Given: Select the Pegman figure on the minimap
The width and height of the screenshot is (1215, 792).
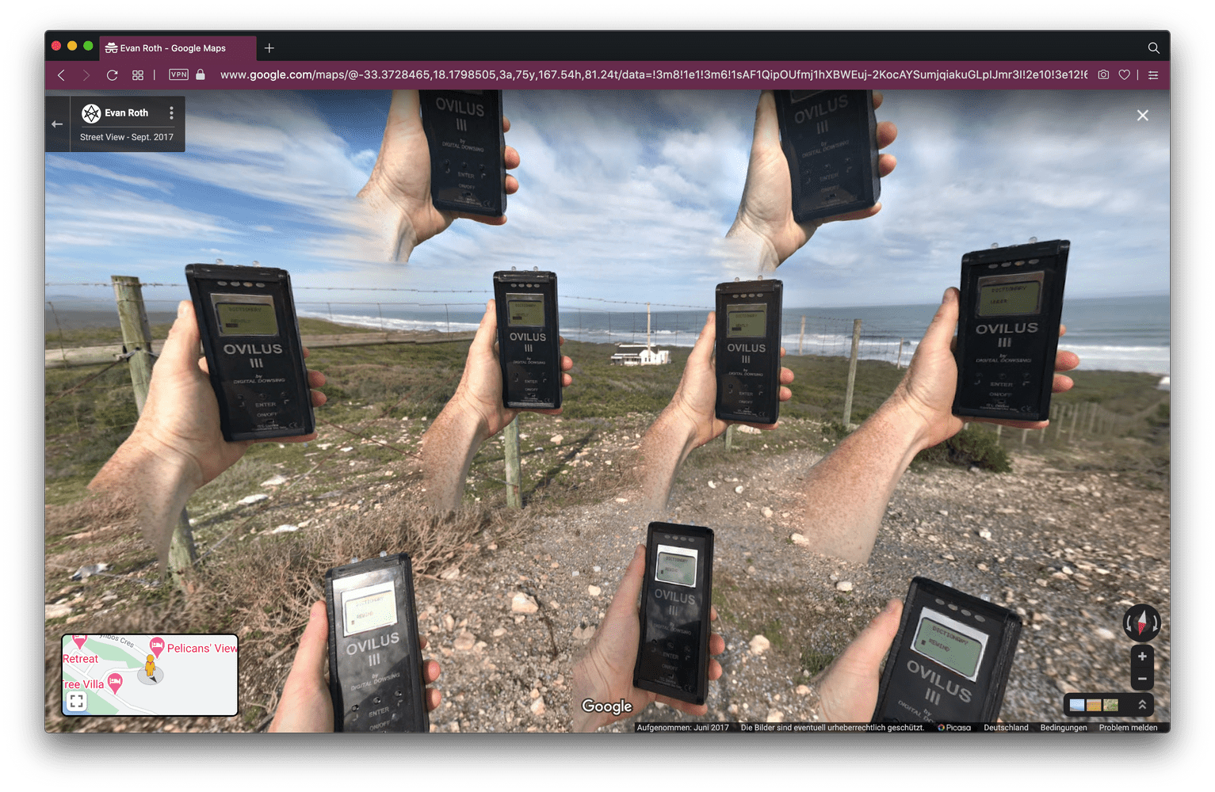Looking at the screenshot, I should (150, 667).
